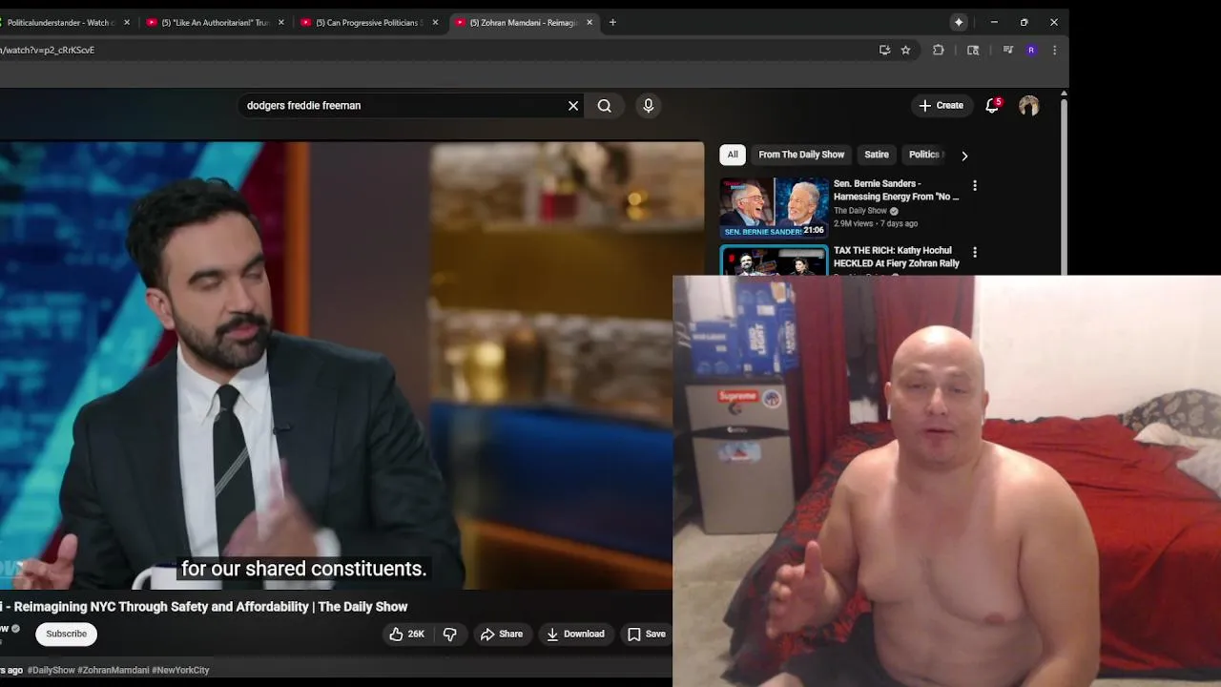Select the 'Politics' filter chip

[x=924, y=155]
